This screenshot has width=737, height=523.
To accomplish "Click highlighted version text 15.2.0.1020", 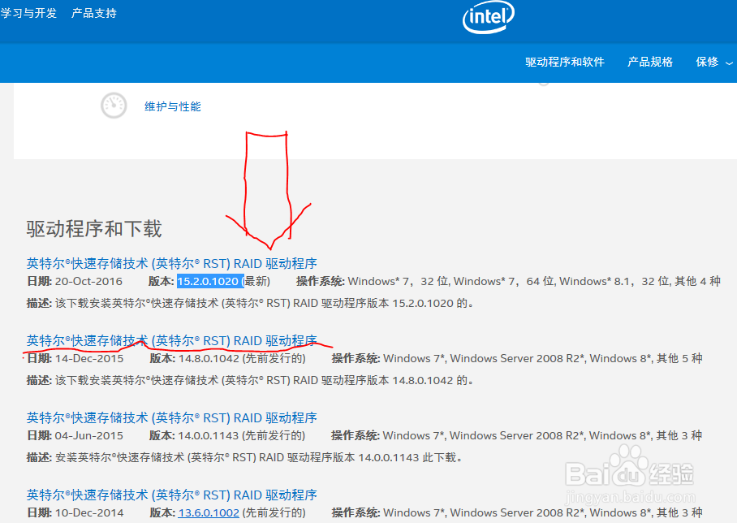I will [x=208, y=281].
